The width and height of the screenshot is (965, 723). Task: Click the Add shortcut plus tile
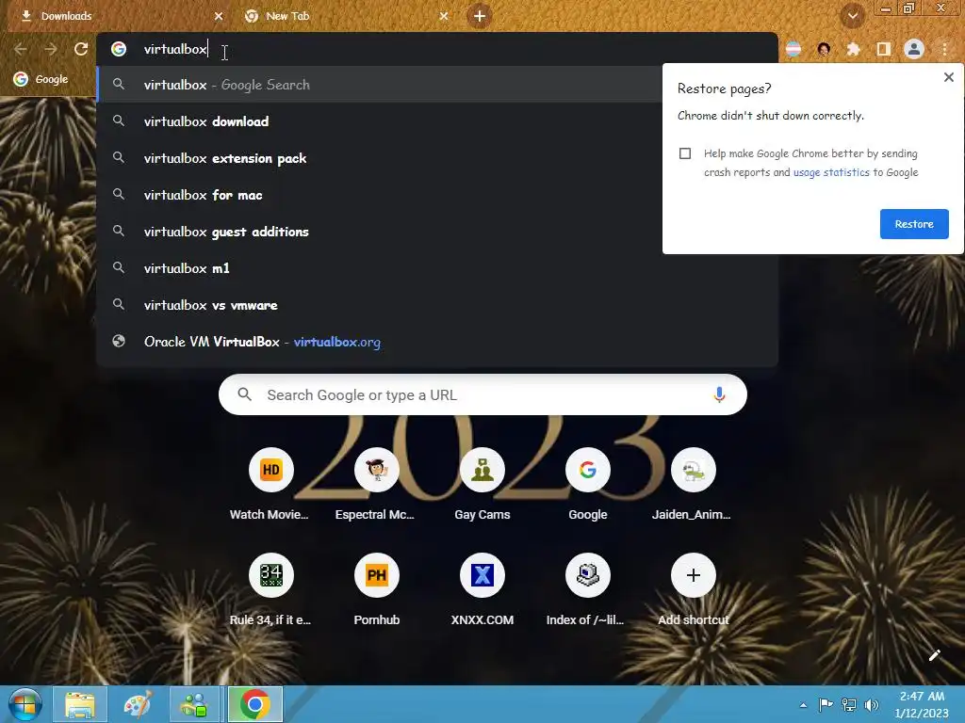[x=693, y=575]
